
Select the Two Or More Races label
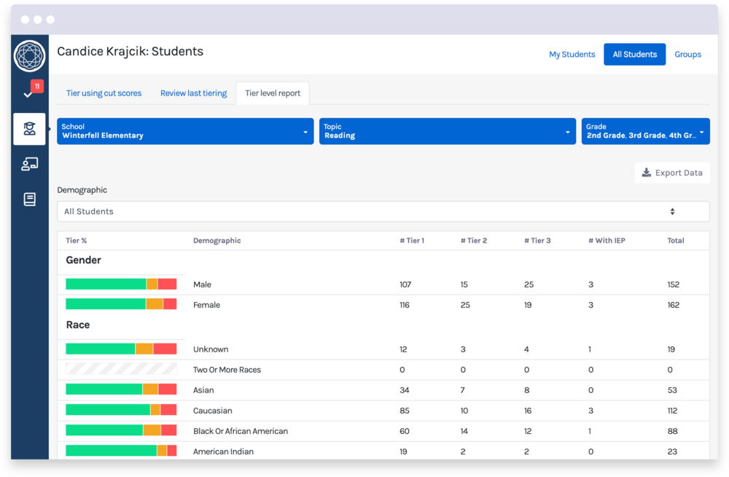[x=227, y=370]
